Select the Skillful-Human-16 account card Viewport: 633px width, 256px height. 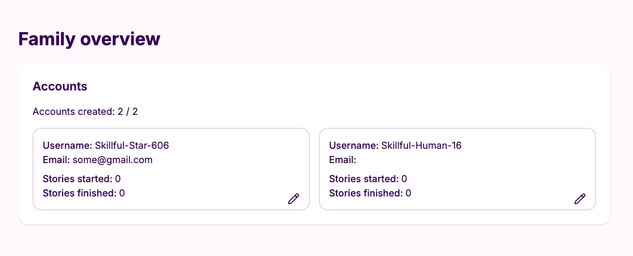click(x=458, y=169)
